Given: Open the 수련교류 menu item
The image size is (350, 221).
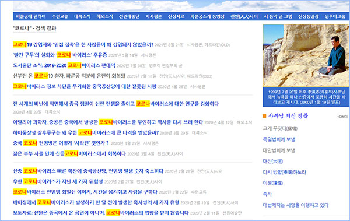Looking at the screenshot, I should click(60, 16).
